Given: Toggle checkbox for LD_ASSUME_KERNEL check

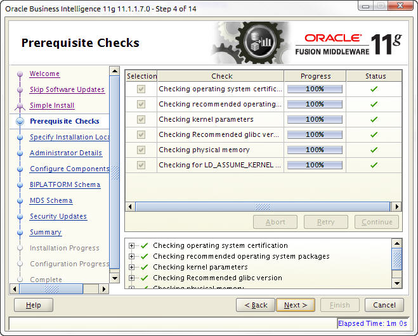Looking at the screenshot, I should tap(141, 165).
